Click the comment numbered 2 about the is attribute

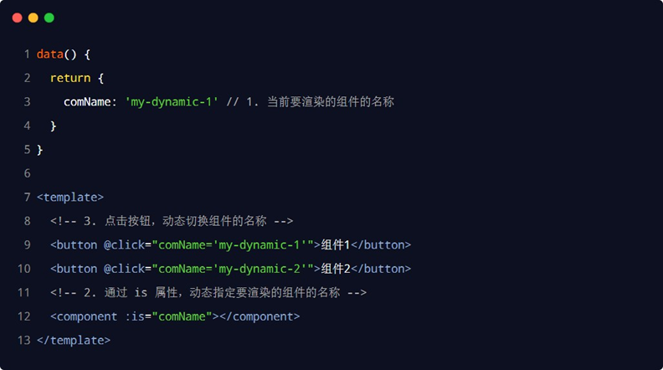pyautogui.click(x=208, y=293)
